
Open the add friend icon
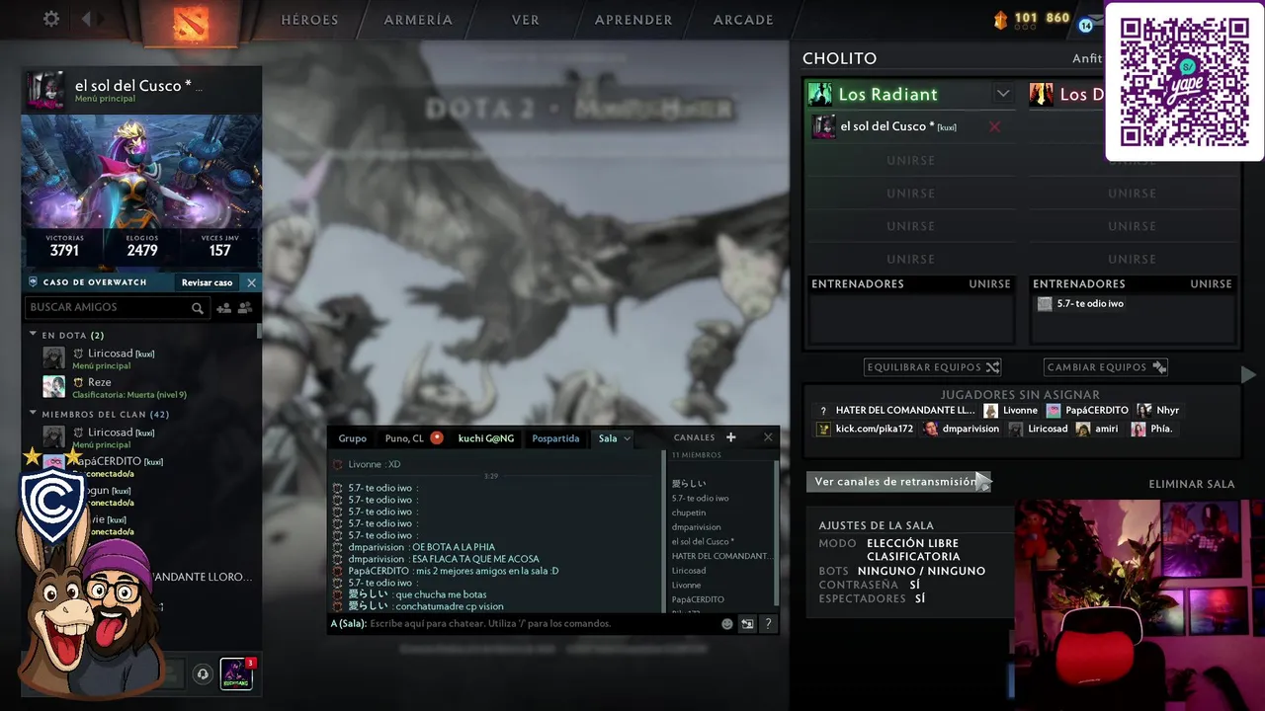point(223,308)
